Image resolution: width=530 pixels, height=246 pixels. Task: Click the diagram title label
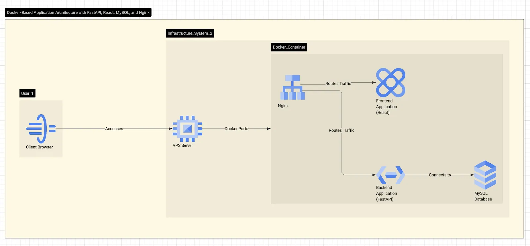point(78,13)
